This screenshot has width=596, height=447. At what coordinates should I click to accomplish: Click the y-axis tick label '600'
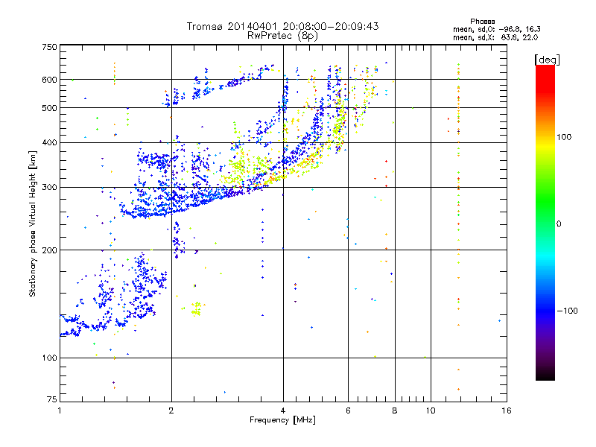pos(49,80)
